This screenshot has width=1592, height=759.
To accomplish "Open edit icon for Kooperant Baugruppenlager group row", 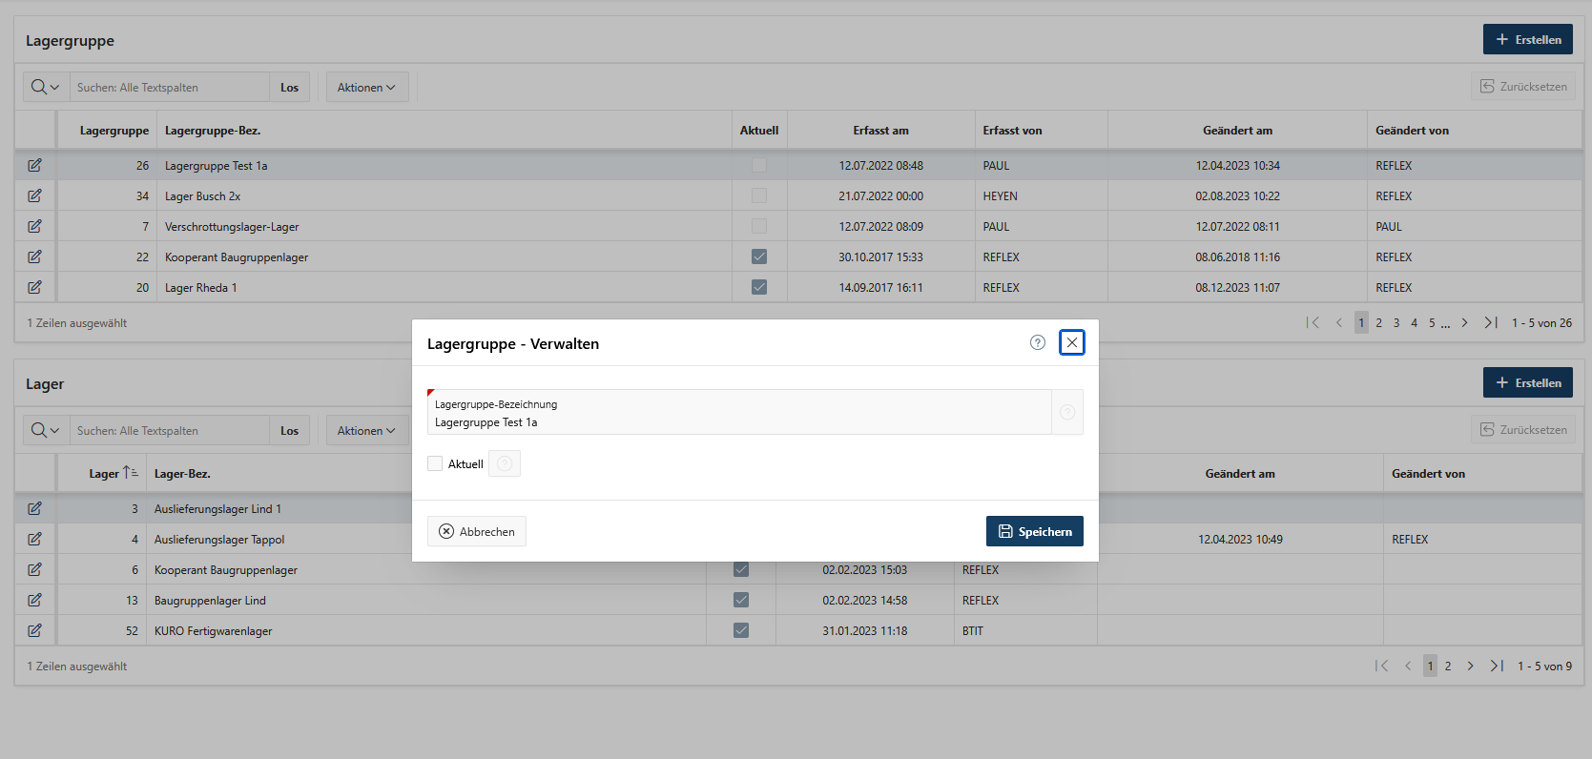I will coord(34,256).
